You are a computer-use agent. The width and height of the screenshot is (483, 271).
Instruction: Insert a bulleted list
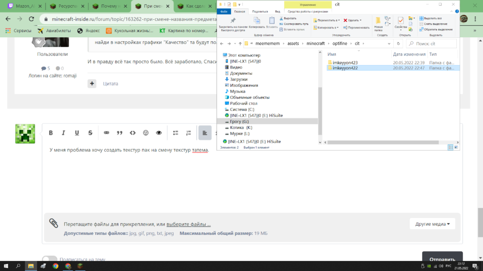pos(176,133)
